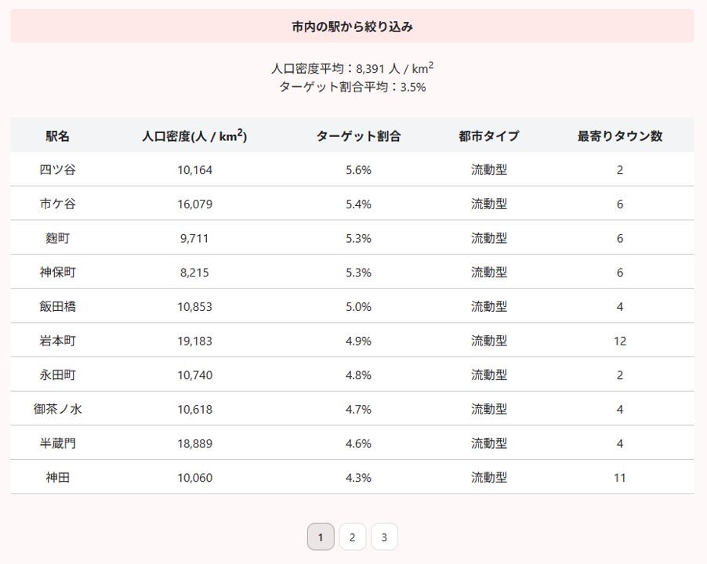Select 飯田橋 station name

[58, 306]
